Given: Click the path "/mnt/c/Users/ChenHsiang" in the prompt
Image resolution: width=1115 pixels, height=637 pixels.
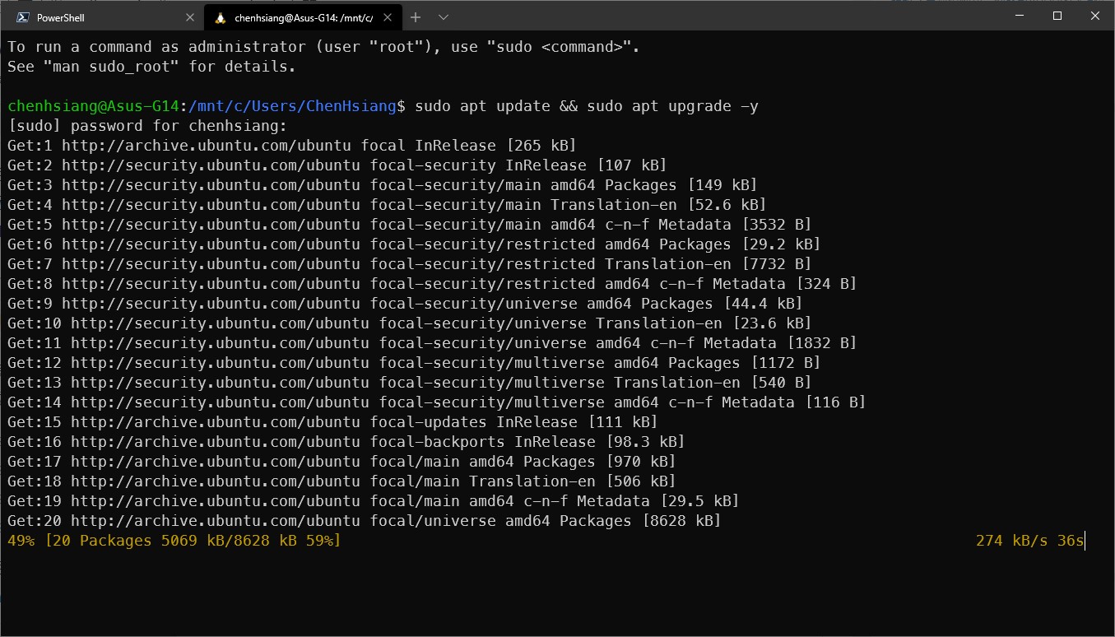Looking at the screenshot, I should pyautogui.click(x=292, y=106).
